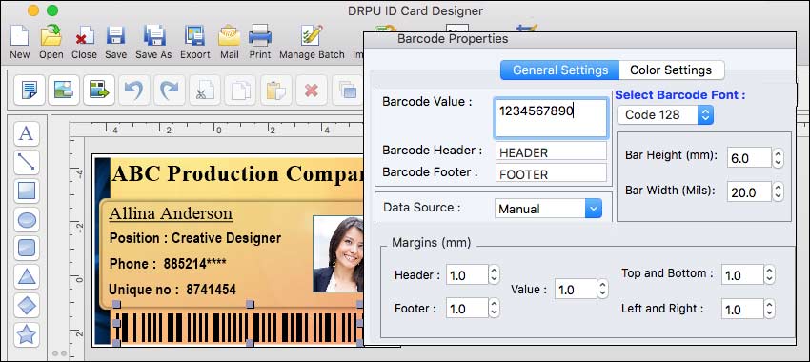This screenshot has width=810, height=362.
Task: Select the Ellipse shape tool
Action: click(27, 220)
